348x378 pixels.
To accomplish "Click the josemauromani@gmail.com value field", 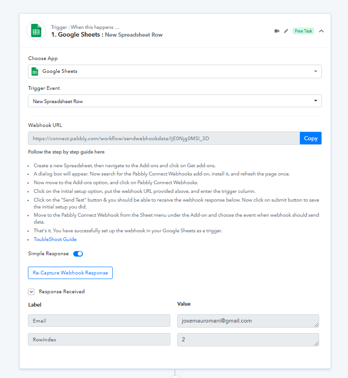I will click(x=248, y=321).
